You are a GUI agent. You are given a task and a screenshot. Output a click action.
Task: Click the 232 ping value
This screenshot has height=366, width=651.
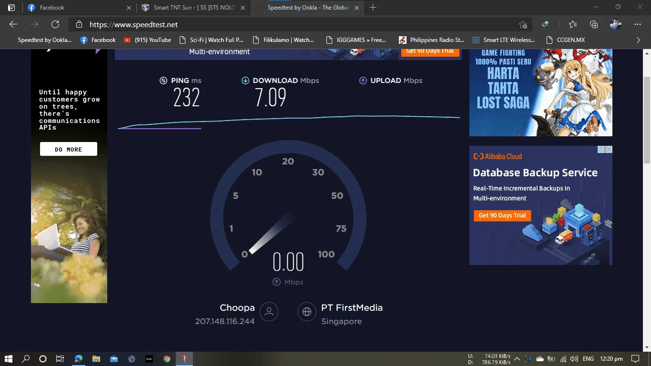[186, 98]
